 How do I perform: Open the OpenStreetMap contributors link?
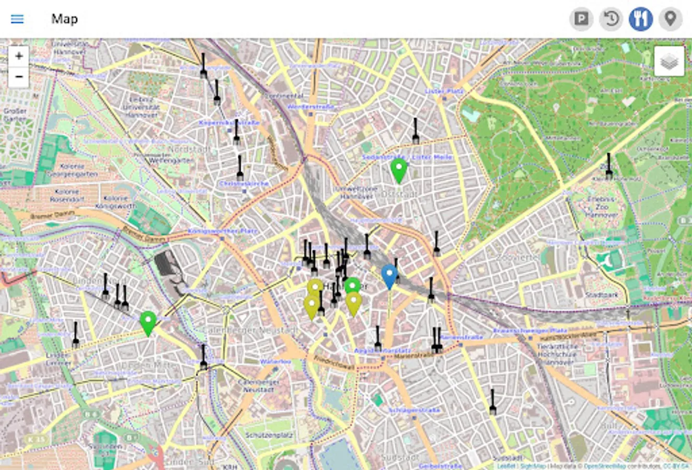[x=605, y=464]
